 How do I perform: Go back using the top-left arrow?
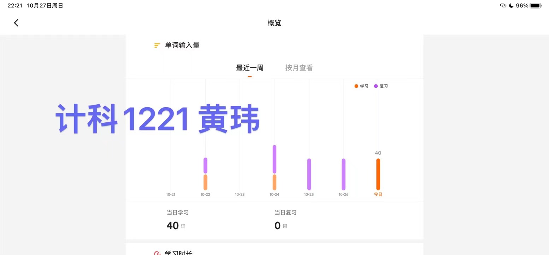coord(16,23)
